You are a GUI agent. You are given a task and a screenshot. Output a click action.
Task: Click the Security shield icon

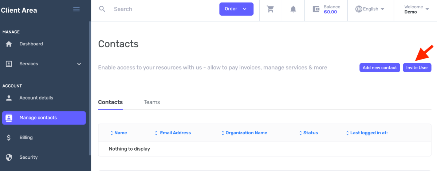point(9,157)
